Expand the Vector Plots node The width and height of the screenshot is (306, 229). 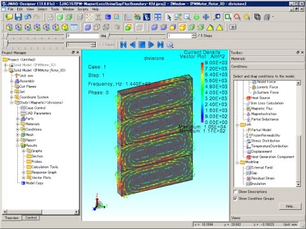(24, 177)
